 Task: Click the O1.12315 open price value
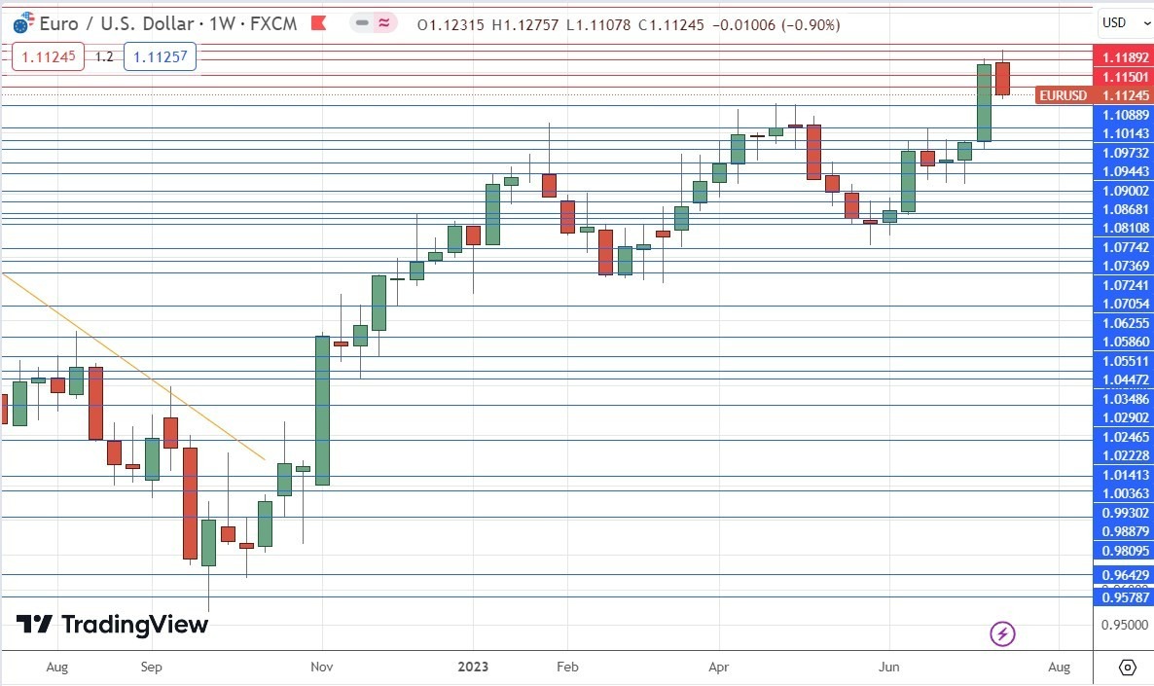449,24
